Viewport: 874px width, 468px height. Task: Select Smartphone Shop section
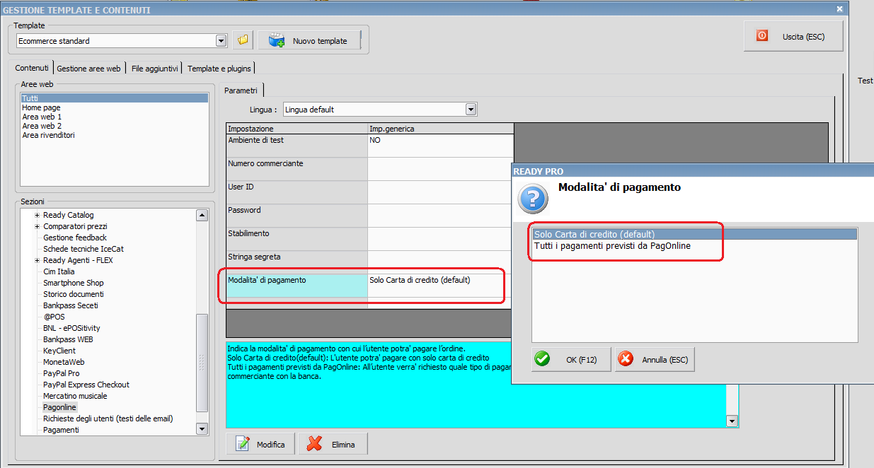pyautogui.click(x=74, y=283)
